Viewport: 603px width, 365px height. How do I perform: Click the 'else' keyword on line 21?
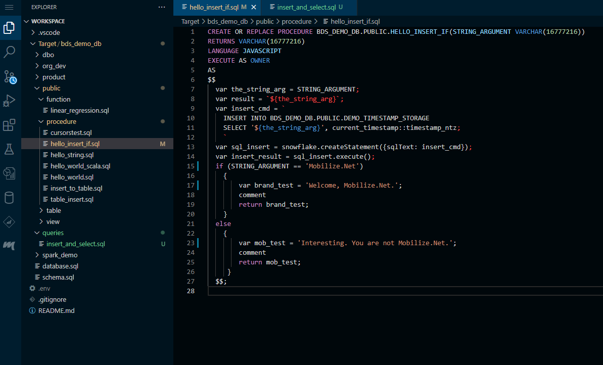[x=223, y=224]
